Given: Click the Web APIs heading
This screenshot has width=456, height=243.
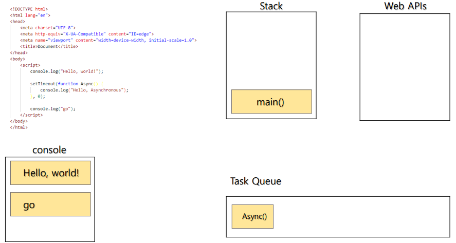Looking at the screenshot, I should [x=405, y=6].
